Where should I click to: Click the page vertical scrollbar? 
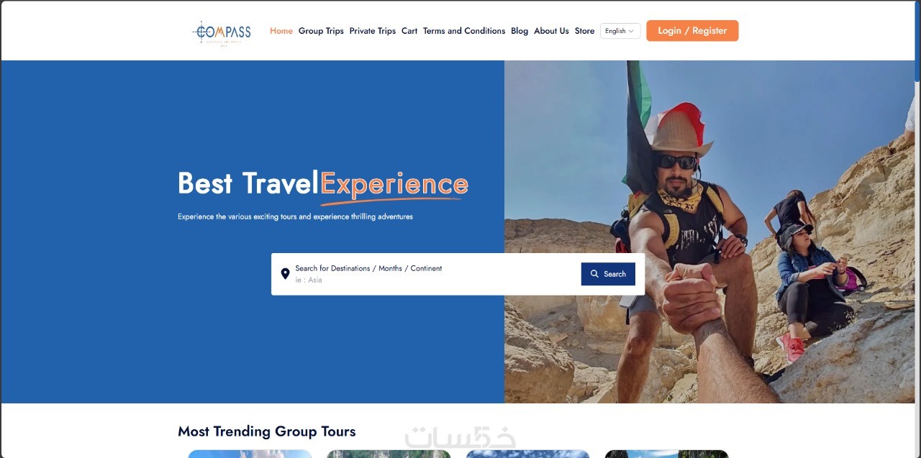(917, 229)
